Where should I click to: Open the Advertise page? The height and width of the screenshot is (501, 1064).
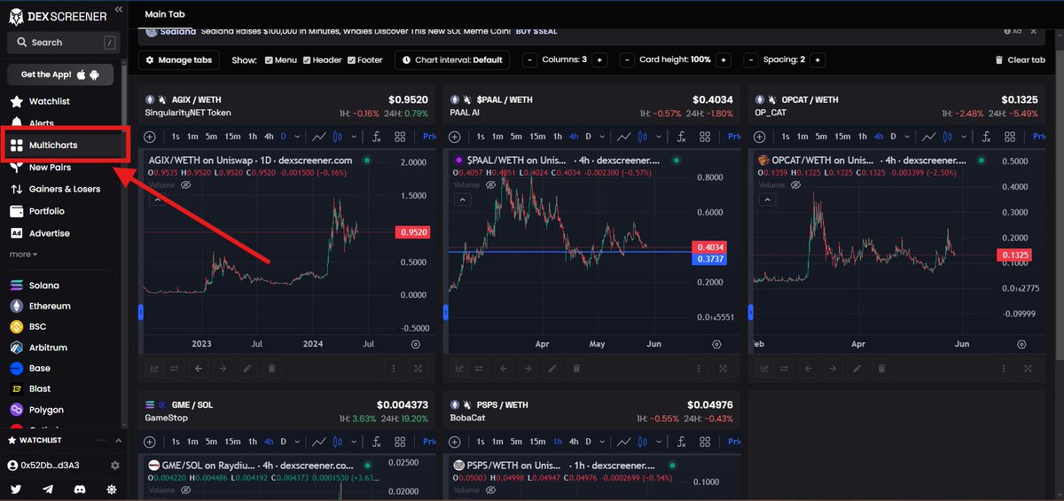[x=49, y=233]
